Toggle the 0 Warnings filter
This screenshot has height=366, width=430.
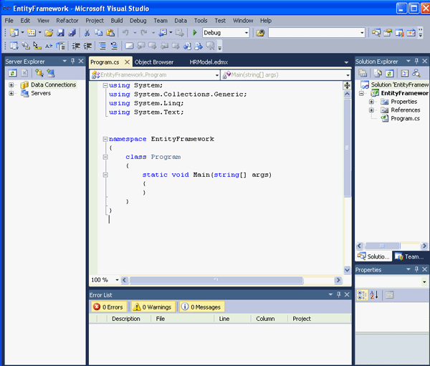pyautogui.click(x=153, y=307)
